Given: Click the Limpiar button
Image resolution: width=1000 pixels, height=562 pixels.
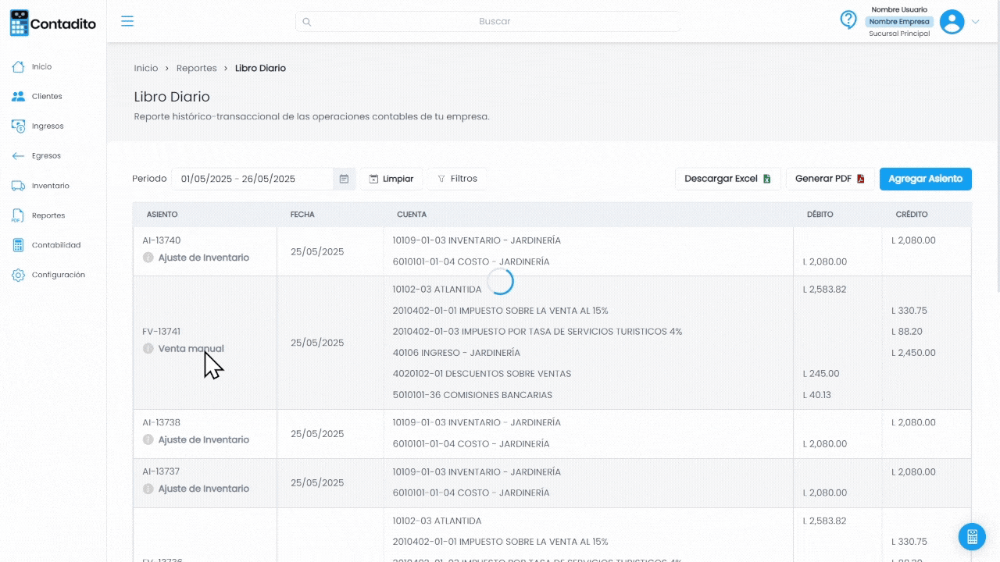Looking at the screenshot, I should (391, 179).
